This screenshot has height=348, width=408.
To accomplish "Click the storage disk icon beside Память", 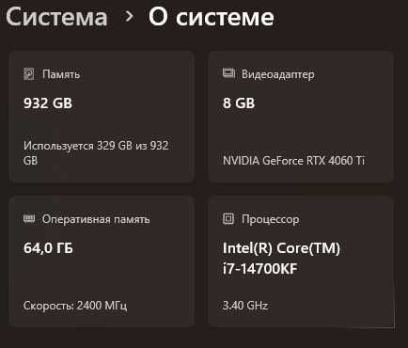I will click(29, 74).
